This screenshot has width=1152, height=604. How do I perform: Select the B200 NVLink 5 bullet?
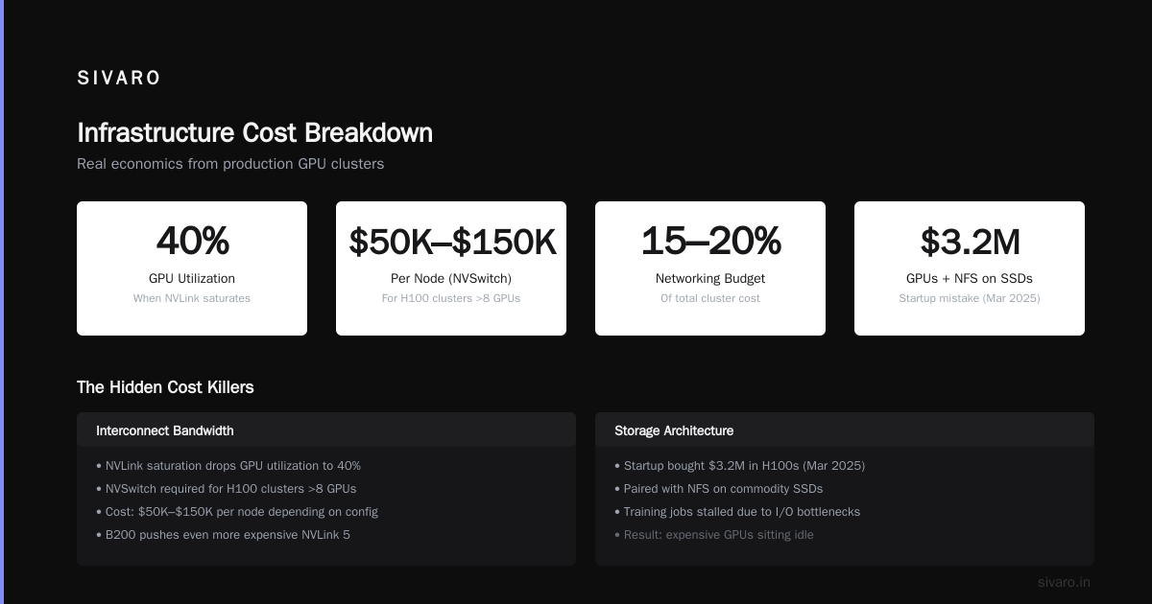point(223,535)
